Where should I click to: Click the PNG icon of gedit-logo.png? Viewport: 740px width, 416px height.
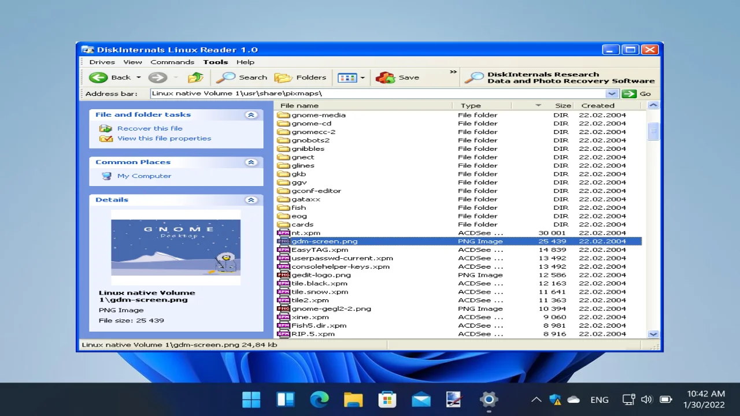[x=283, y=275]
